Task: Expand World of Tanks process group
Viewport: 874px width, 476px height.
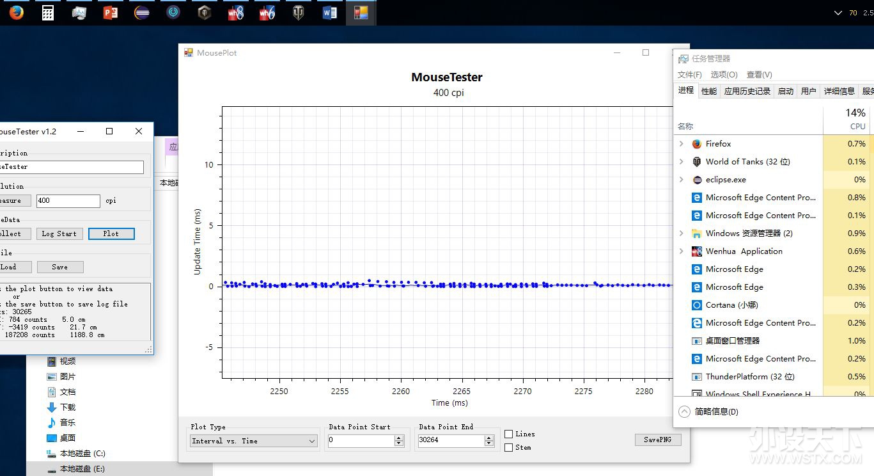Action: [x=682, y=162]
